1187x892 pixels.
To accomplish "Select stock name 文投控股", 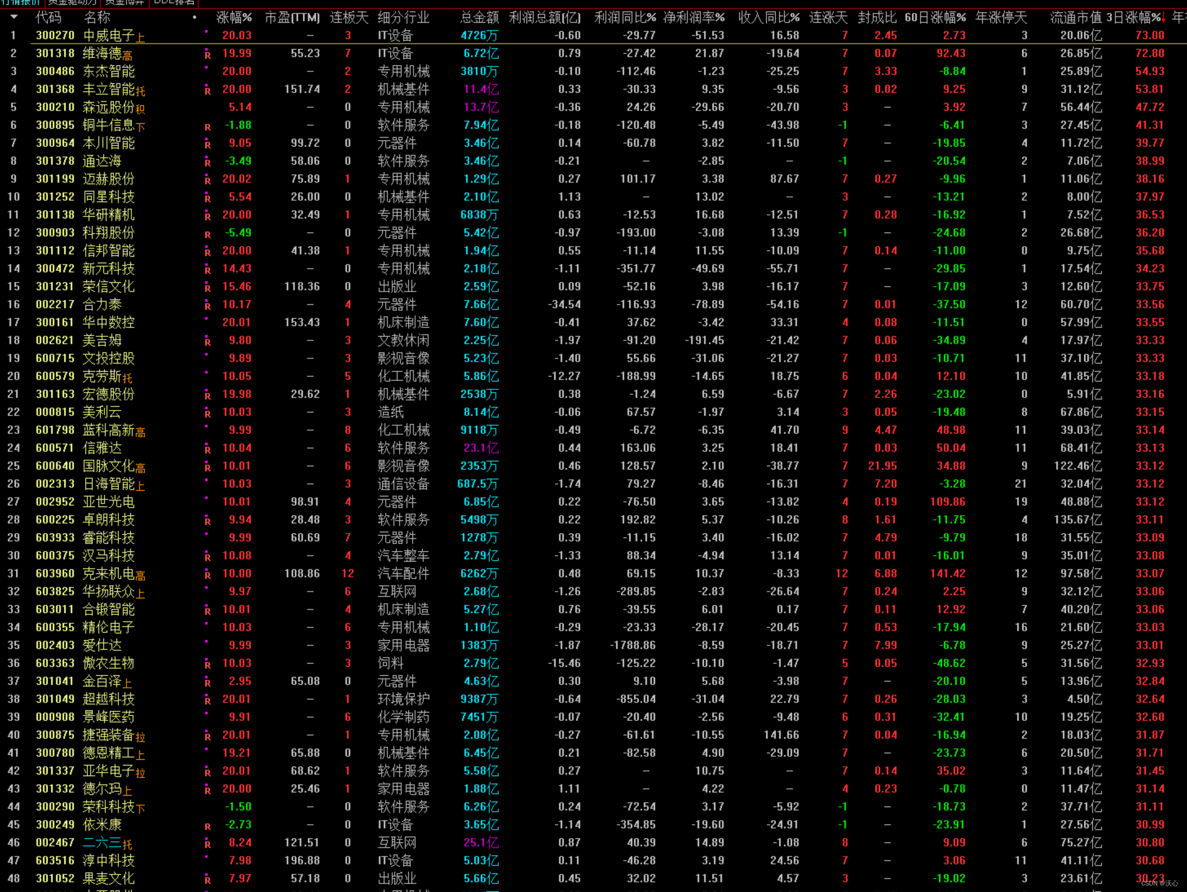I will click(x=109, y=358).
